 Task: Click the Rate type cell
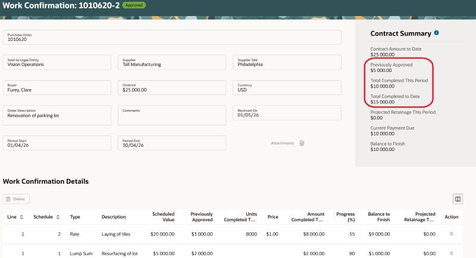coord(75,234)
